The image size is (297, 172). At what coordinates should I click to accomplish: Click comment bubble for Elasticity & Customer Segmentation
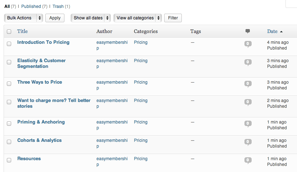click(248, 62)
